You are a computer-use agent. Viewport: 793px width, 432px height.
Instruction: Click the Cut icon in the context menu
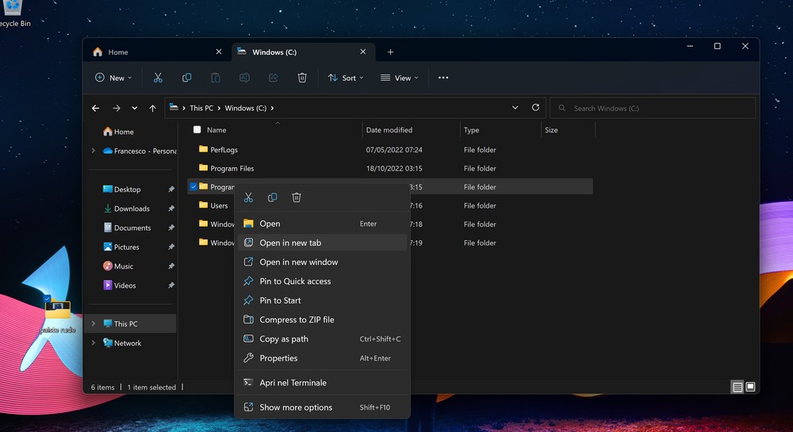[248, 197]
